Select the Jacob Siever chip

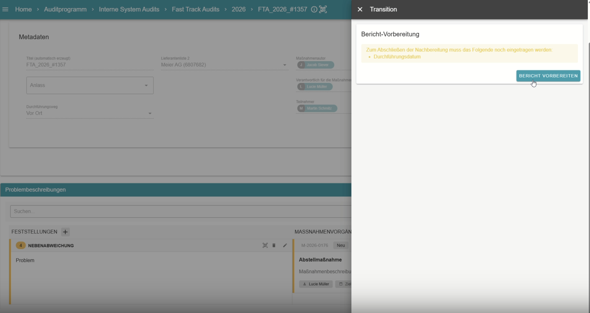pyautogui.click(x=316, y=65)
